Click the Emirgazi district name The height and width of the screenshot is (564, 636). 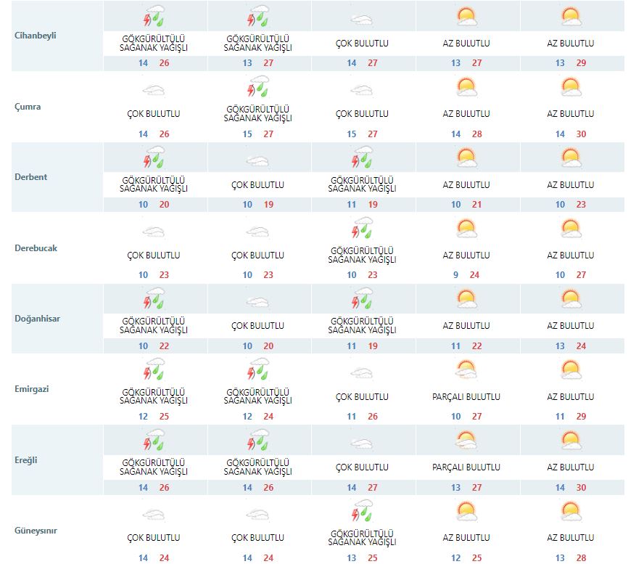33,389
